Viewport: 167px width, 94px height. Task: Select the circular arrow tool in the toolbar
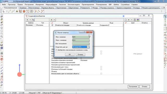click(35, 11)
